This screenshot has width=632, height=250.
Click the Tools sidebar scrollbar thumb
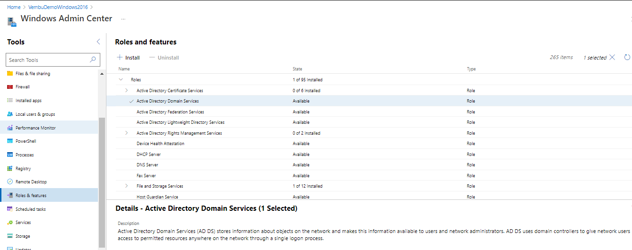[x=102, y=182]
